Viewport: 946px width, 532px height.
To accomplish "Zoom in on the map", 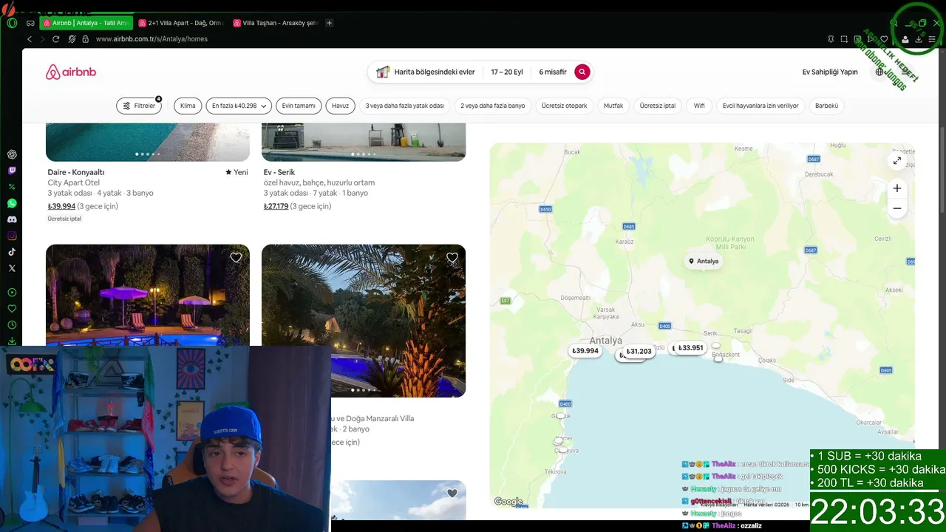I will tap(897, 188).
